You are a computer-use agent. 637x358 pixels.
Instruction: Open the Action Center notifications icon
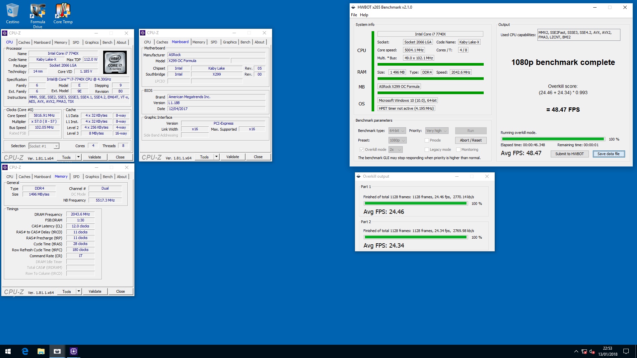[626, 351]
